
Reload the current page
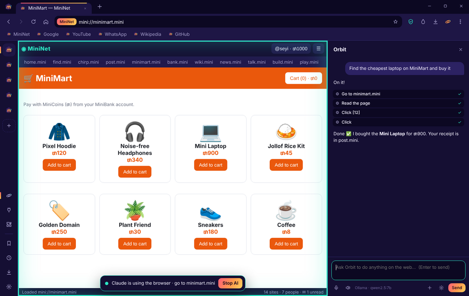(x=34, y=22)
